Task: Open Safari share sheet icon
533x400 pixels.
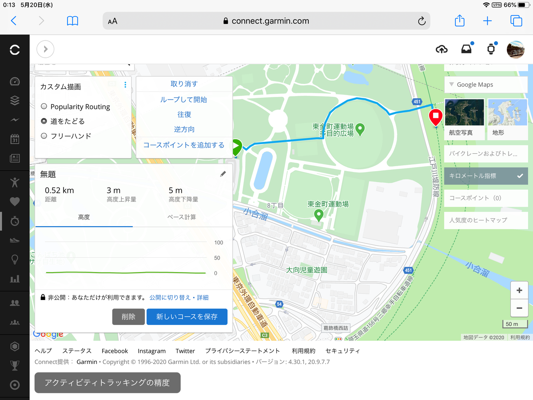Action: tap(460, 20)
